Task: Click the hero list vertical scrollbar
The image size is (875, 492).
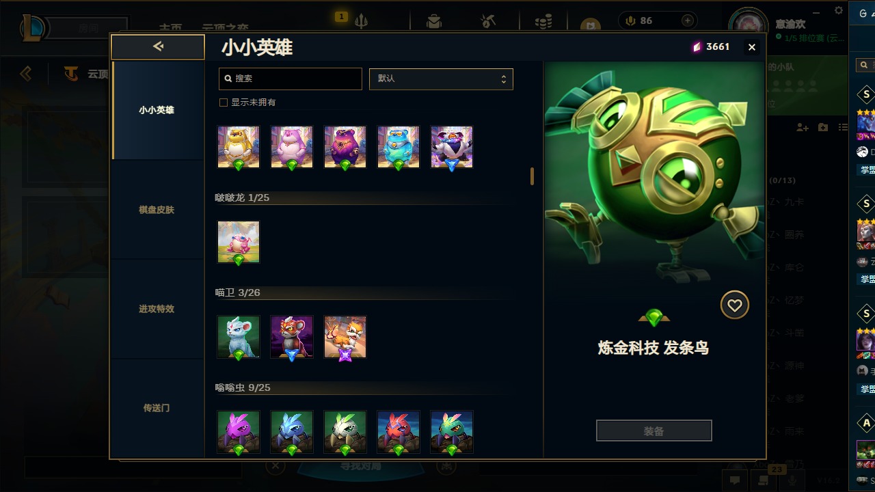Action: 532,176
